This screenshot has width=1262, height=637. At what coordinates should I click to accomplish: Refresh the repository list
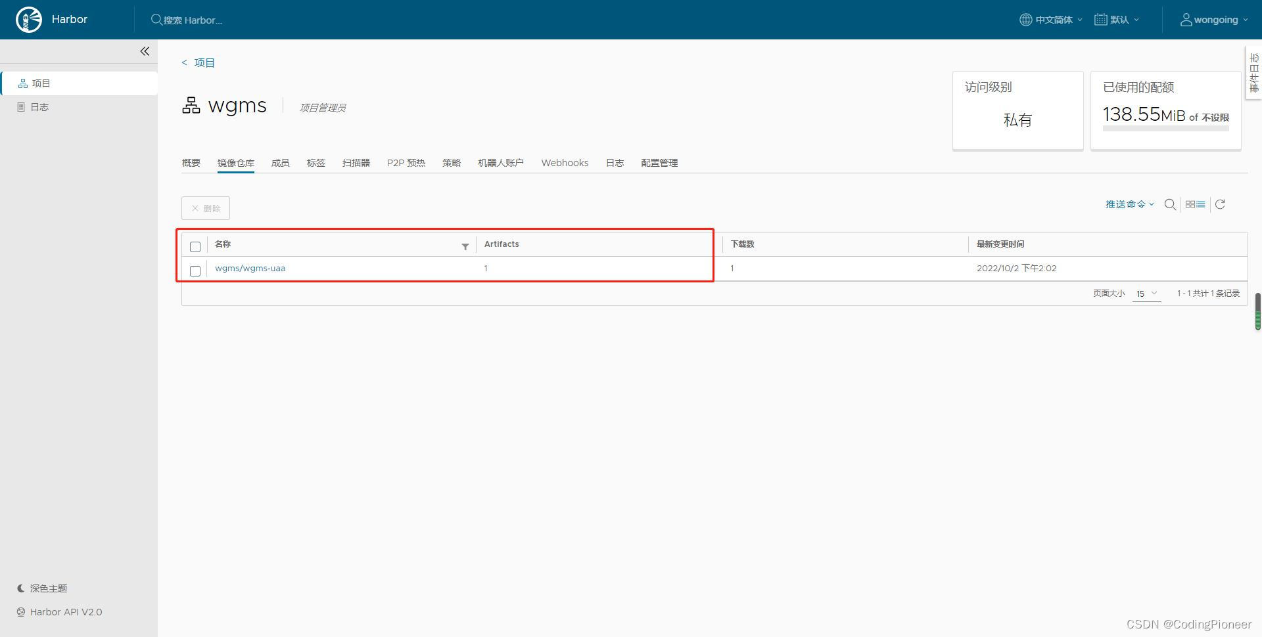1220,204
